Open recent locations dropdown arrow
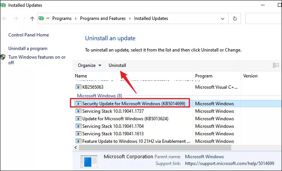 coord(24,18)
